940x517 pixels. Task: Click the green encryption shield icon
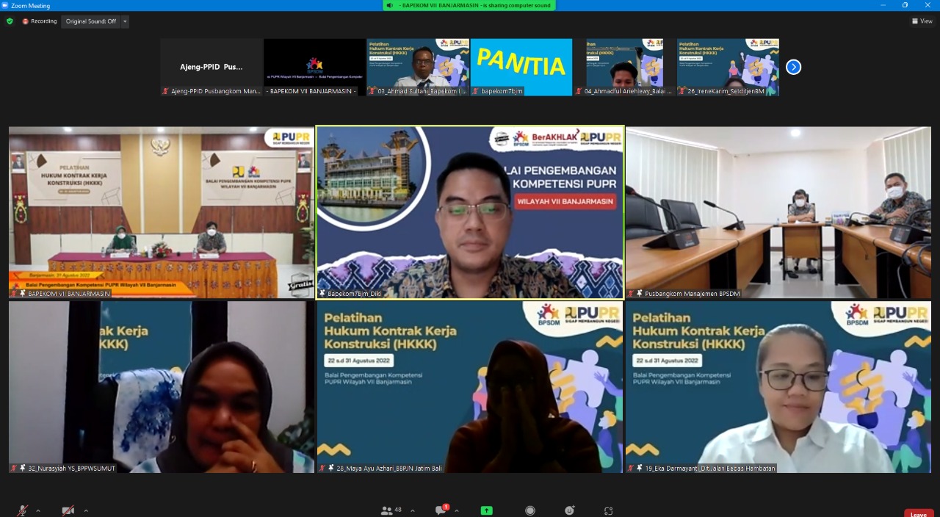pyautogui.click(x=10, y=21)
